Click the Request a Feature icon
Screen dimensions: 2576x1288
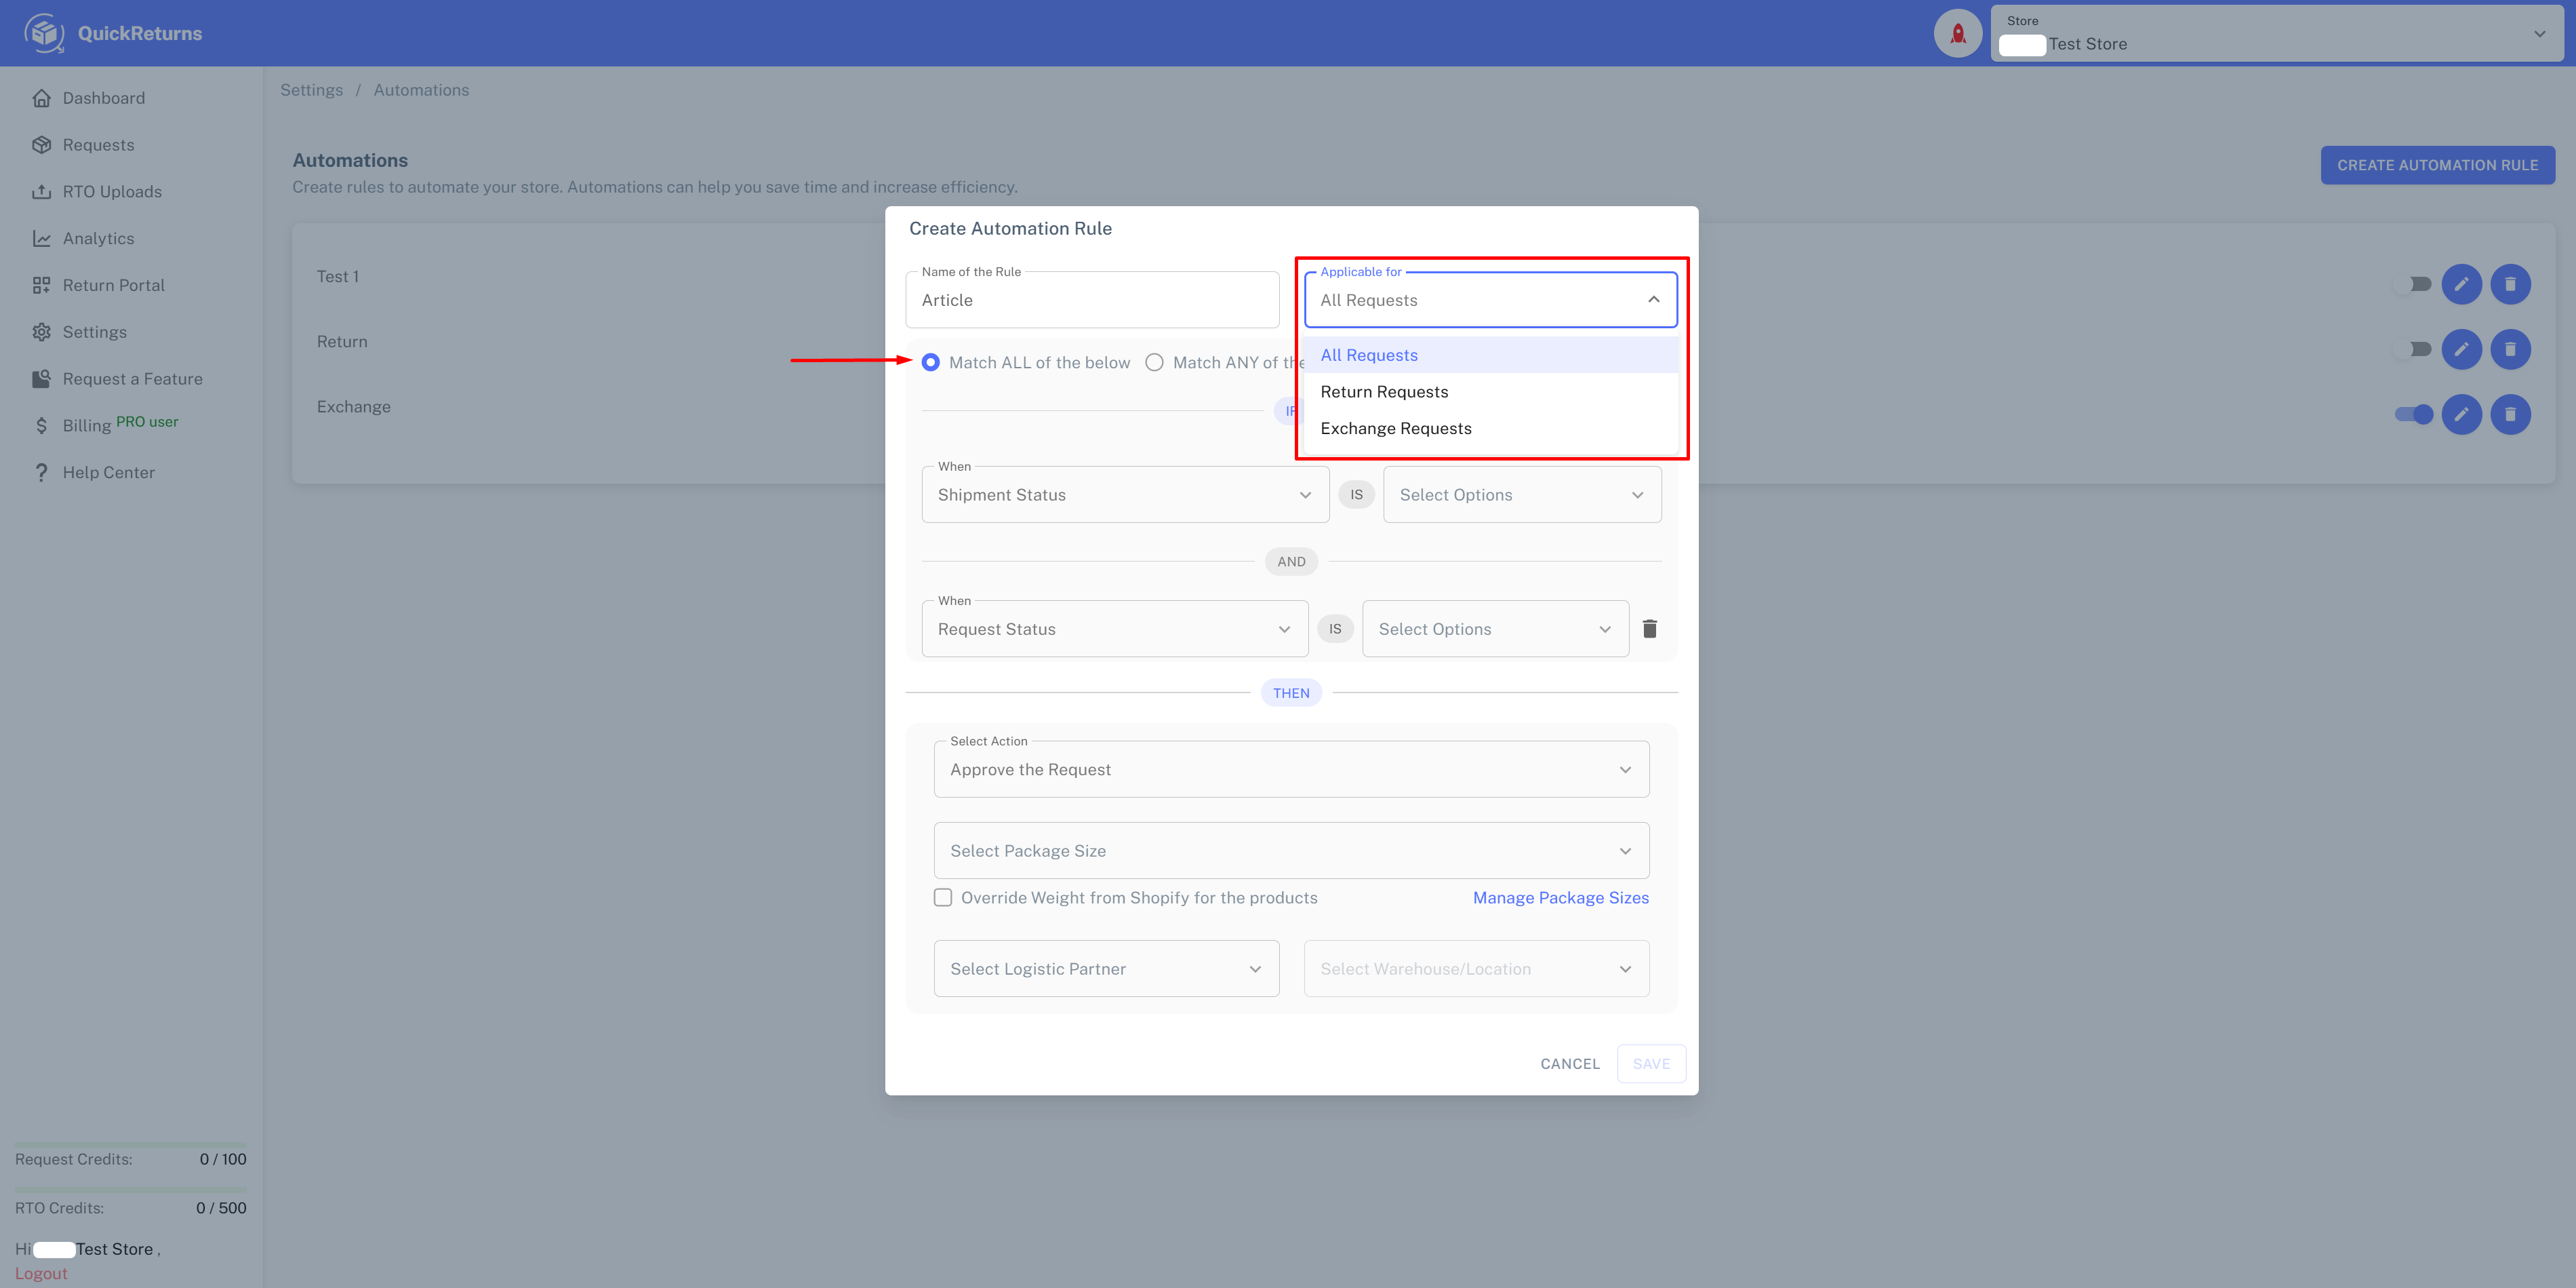pos(41,378)
